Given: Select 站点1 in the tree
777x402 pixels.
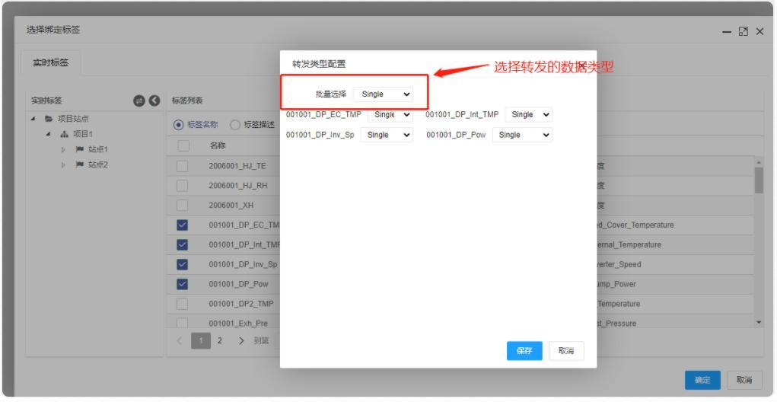Looking at the screenshot, I should click(97, 149).
